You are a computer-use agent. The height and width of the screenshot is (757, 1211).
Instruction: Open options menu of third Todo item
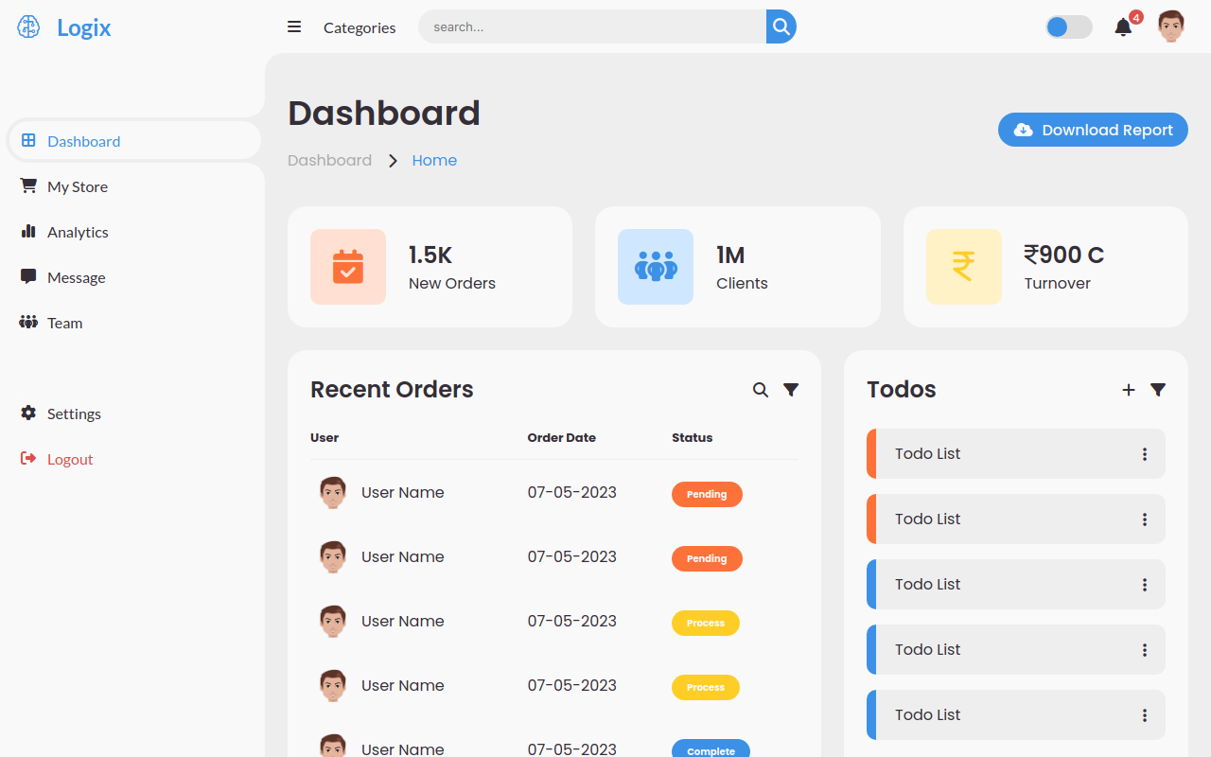pos(1144,585)
